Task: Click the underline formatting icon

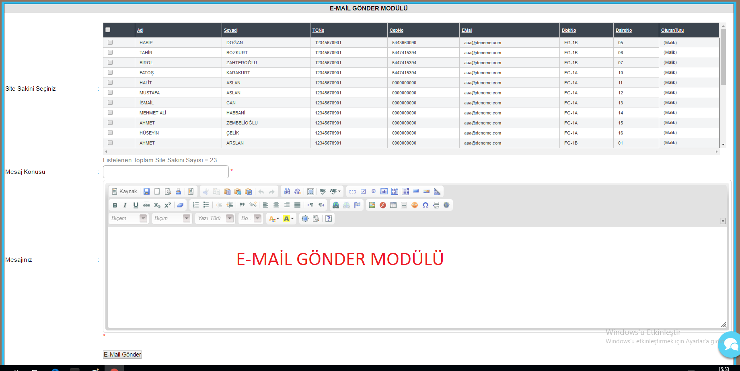Action: point(136,205)
